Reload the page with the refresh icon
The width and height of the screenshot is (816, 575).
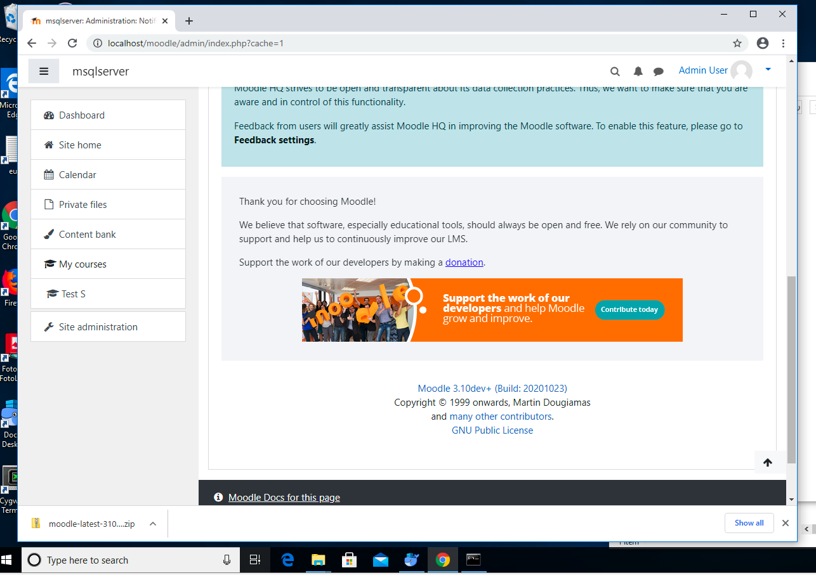pos(72,43)
